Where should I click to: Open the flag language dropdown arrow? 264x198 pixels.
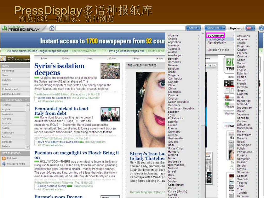pyautogui.click(x=253, y=28)
